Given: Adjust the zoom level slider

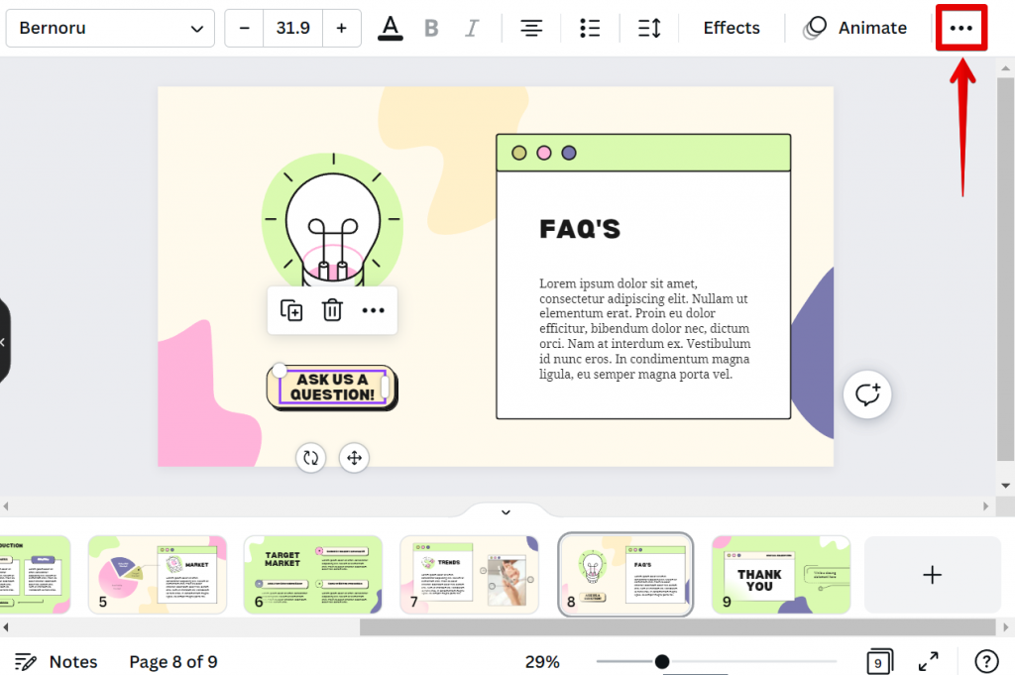Looking at the screenshot, I should [x=662, y=661].
